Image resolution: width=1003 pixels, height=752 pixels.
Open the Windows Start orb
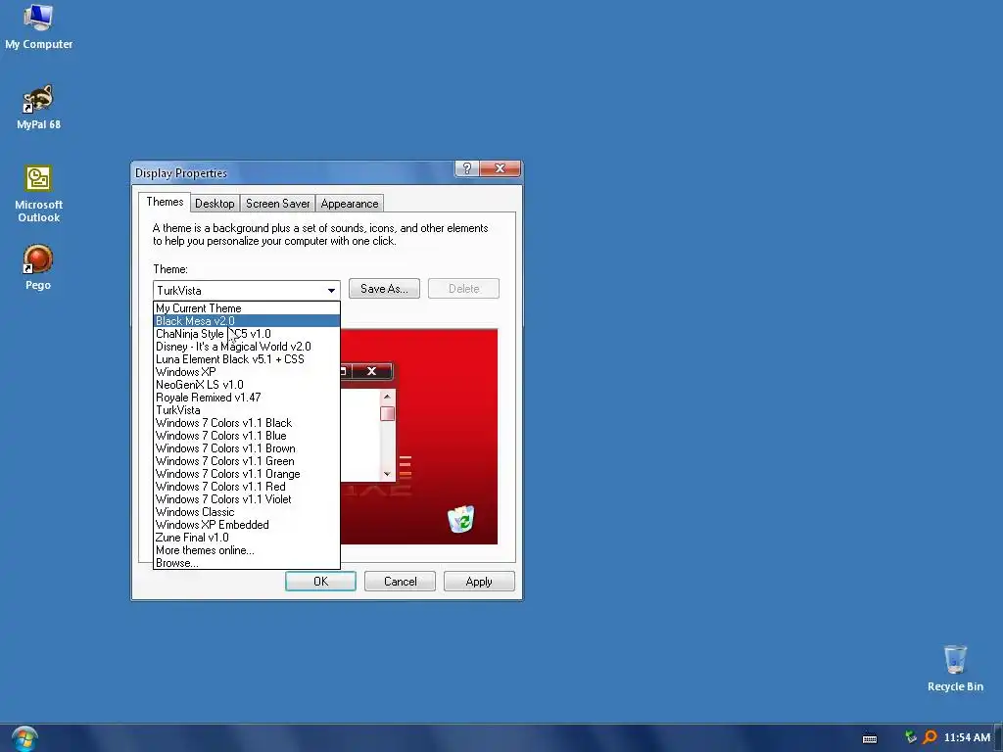(x=24, y=739)
